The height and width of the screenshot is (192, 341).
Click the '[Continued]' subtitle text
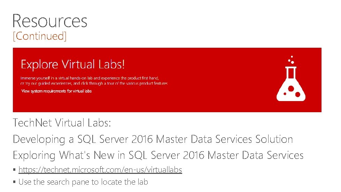(x=39, y=36)
